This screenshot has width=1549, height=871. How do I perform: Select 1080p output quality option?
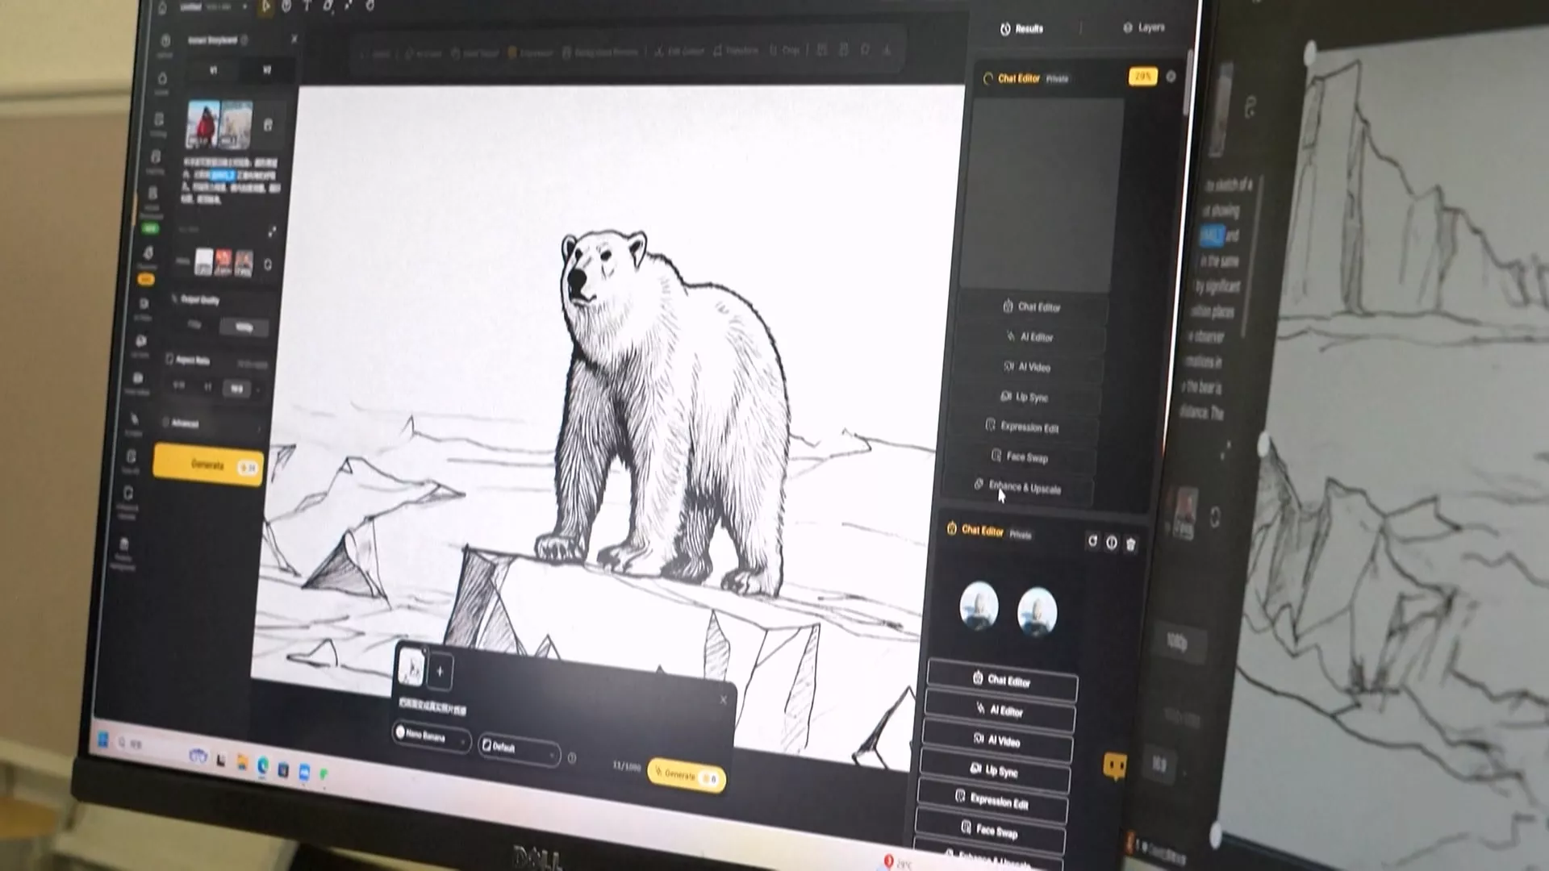tap(244, 327)
